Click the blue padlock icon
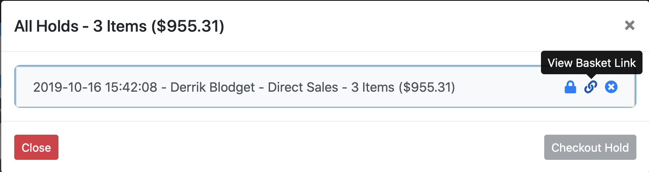Viewport: 649px width, 172px height. (570, 87)
